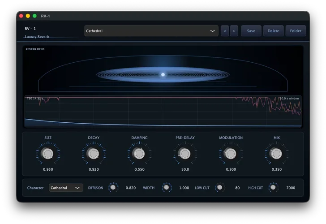
Task: Click the Luxury Reverb subtitle
Action: pos(37,36)
